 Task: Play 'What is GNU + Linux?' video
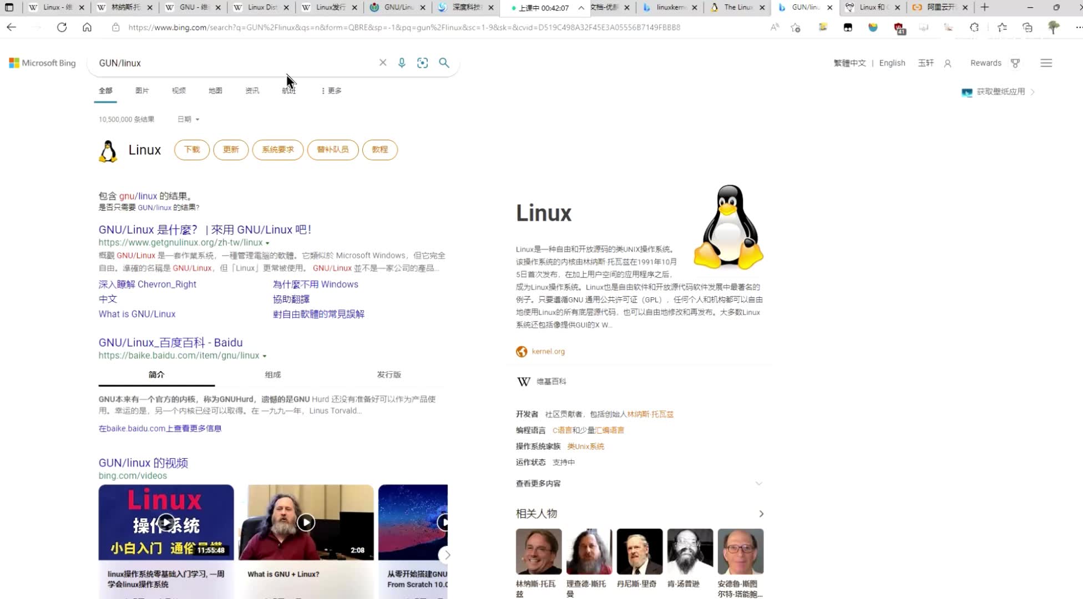tap(306, 522)
